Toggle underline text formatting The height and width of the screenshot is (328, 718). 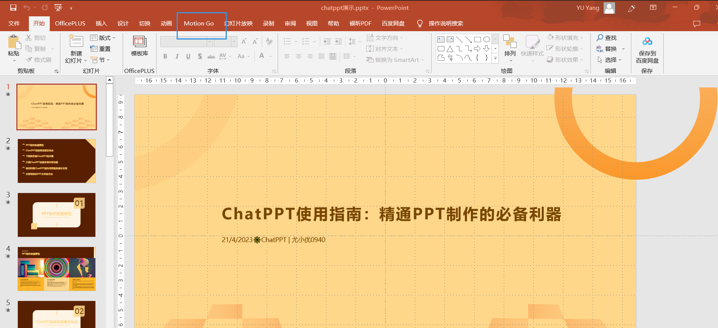coord(188,56)
